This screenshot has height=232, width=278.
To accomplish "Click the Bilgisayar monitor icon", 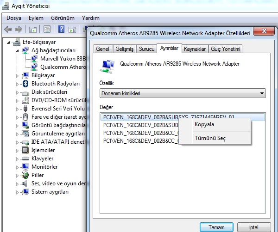I will [x=25, y=75].
